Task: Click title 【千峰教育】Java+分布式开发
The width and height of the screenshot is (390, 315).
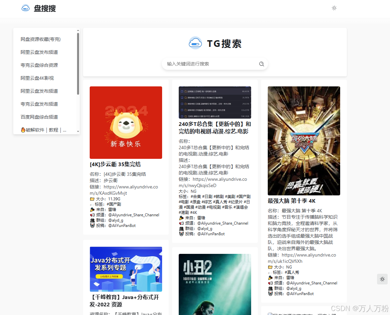Action: (x=124, y=301)
